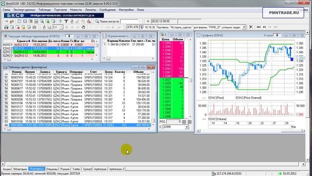Click the EDH2 [Volume] legend label
Viewport: 312px width, 176px height.
217,119
